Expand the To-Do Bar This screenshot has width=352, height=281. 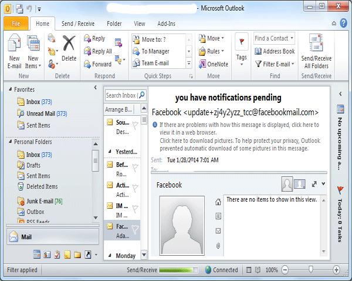[340, 94]
